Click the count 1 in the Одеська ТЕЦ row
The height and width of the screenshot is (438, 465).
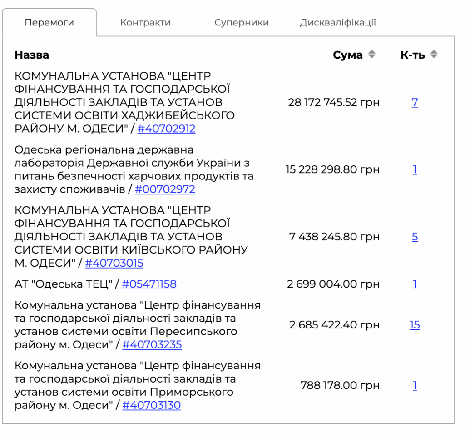(x=415, y=284)
